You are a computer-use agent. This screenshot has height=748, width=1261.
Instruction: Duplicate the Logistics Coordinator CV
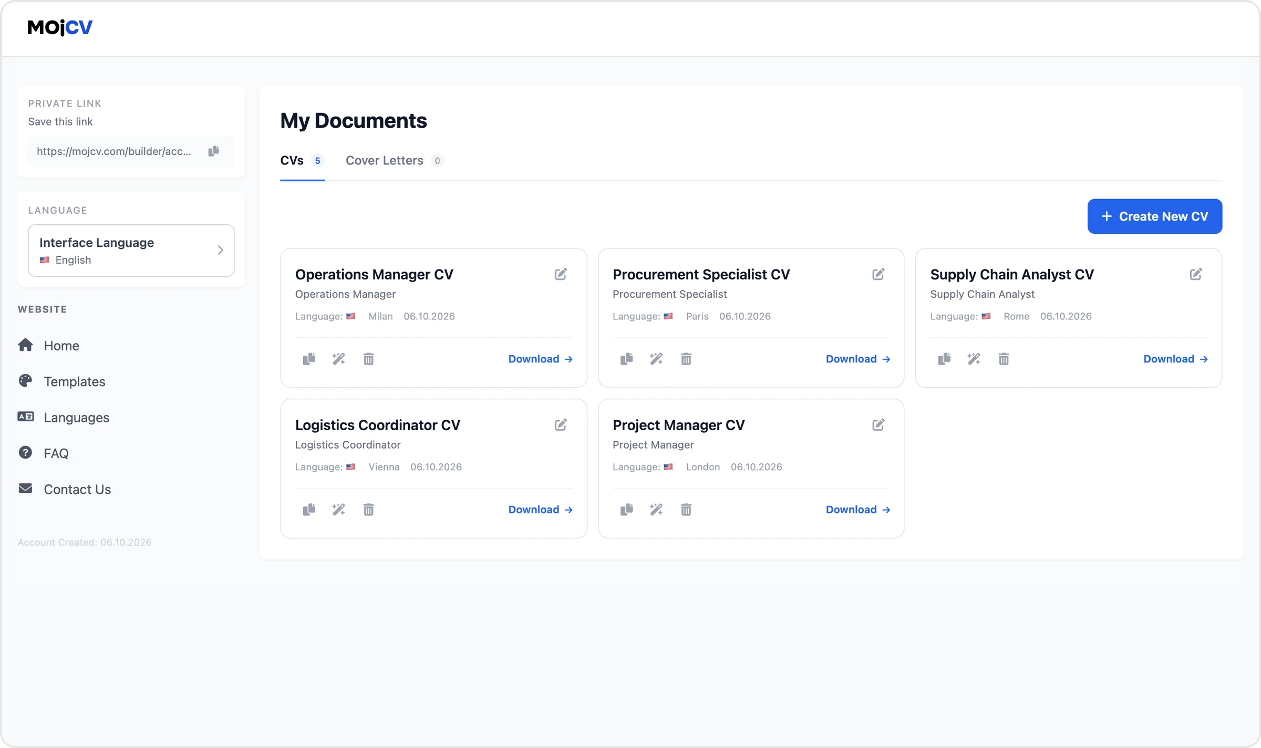(x=309, y=510)
